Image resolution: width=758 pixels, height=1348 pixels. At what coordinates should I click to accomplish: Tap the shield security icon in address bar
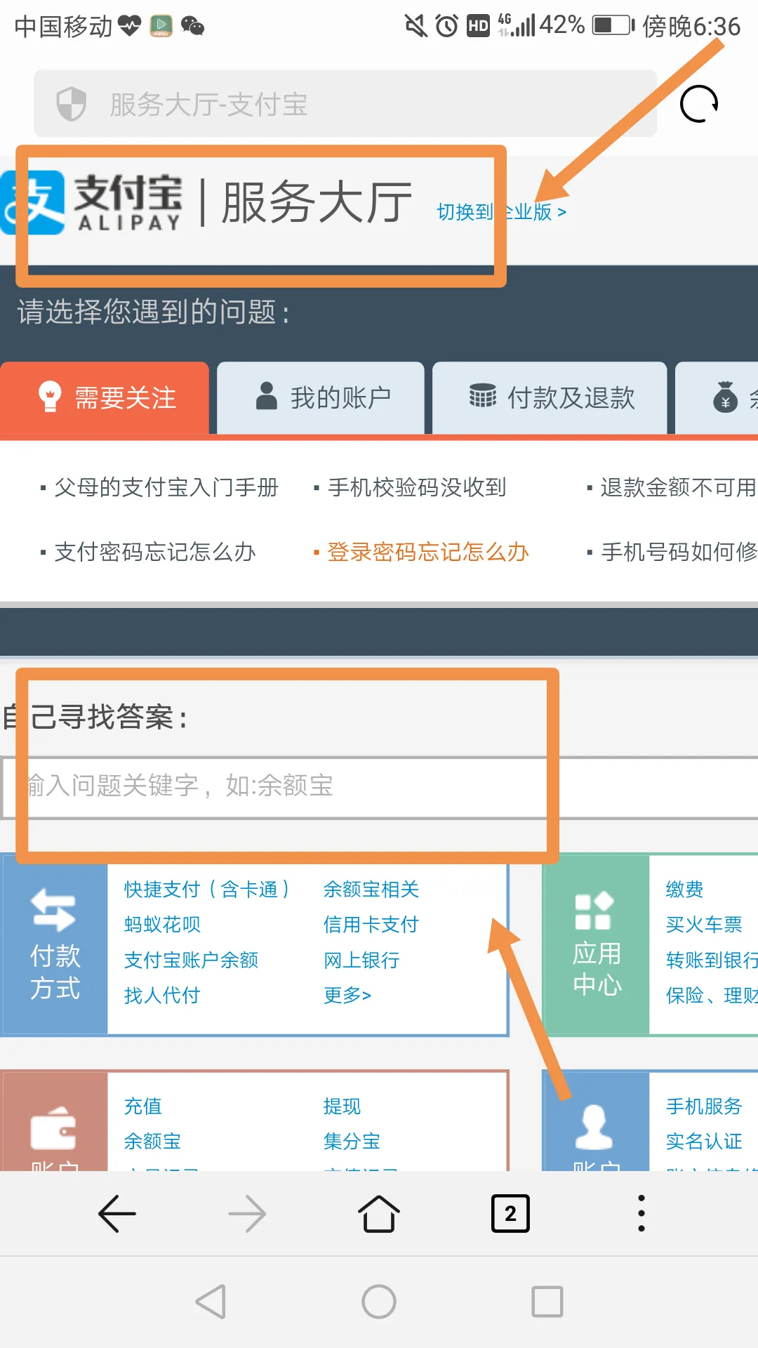pyautogui.click(x=72, y=104)
